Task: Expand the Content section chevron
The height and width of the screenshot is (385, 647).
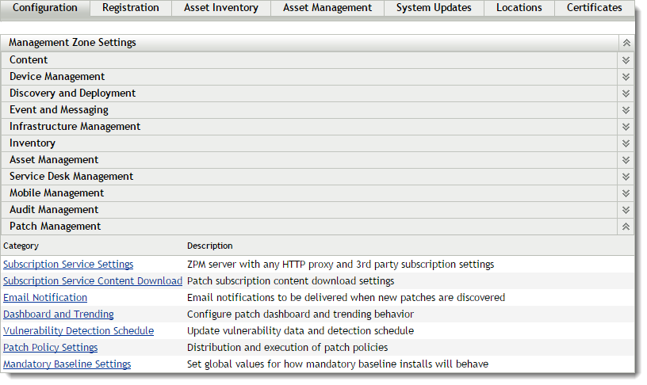Action: click(626, 60)
